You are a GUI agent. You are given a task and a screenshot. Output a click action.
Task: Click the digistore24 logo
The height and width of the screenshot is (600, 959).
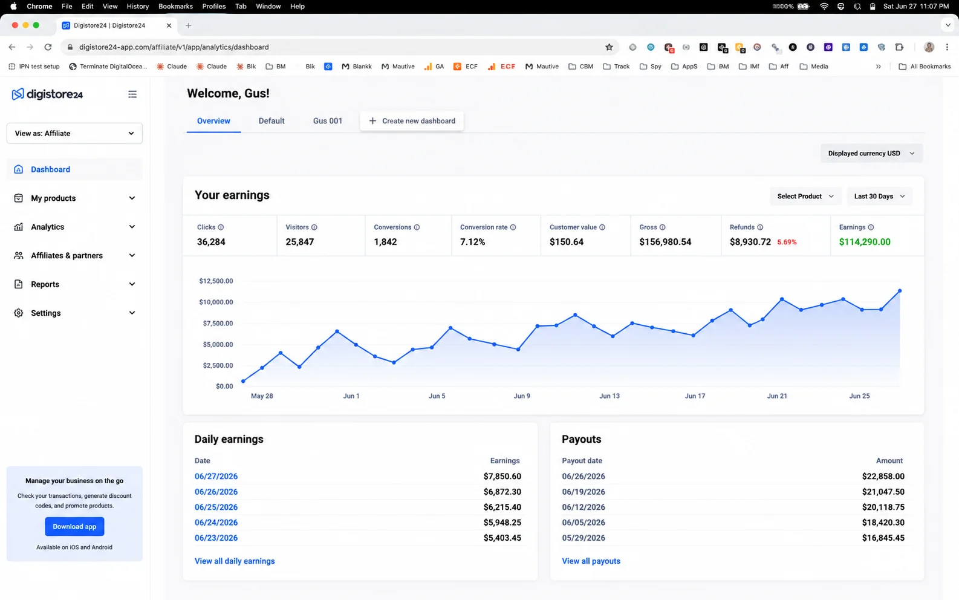pos(47,94)
